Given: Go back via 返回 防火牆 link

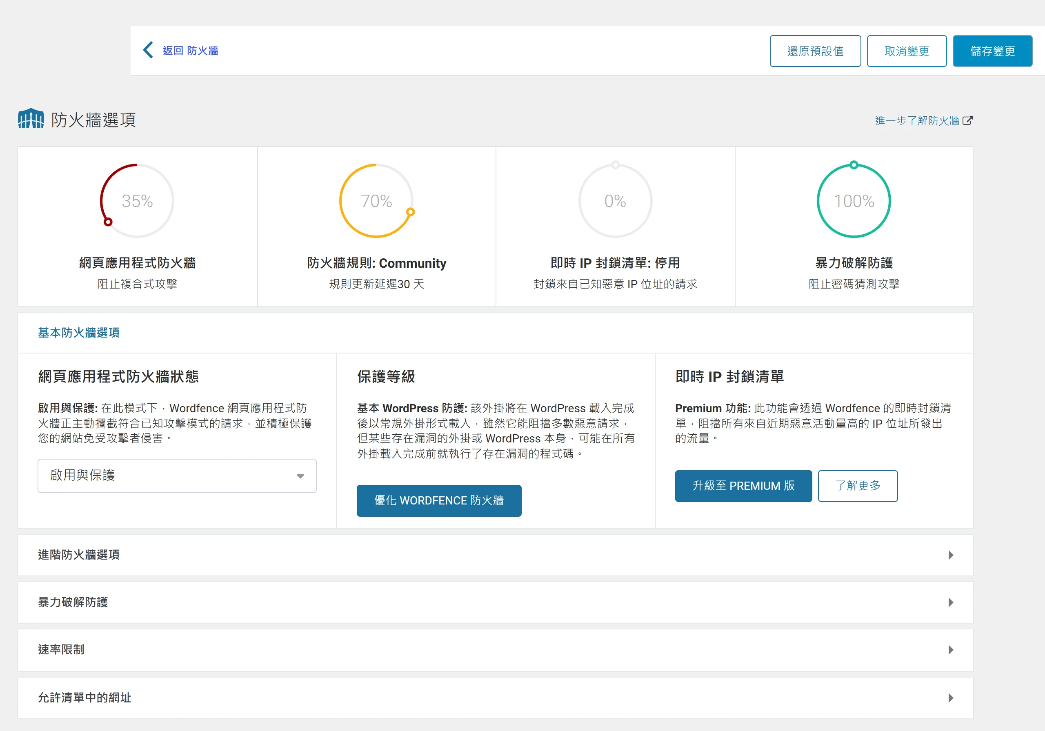Looking at the screenshot, I should coord(190,51).
